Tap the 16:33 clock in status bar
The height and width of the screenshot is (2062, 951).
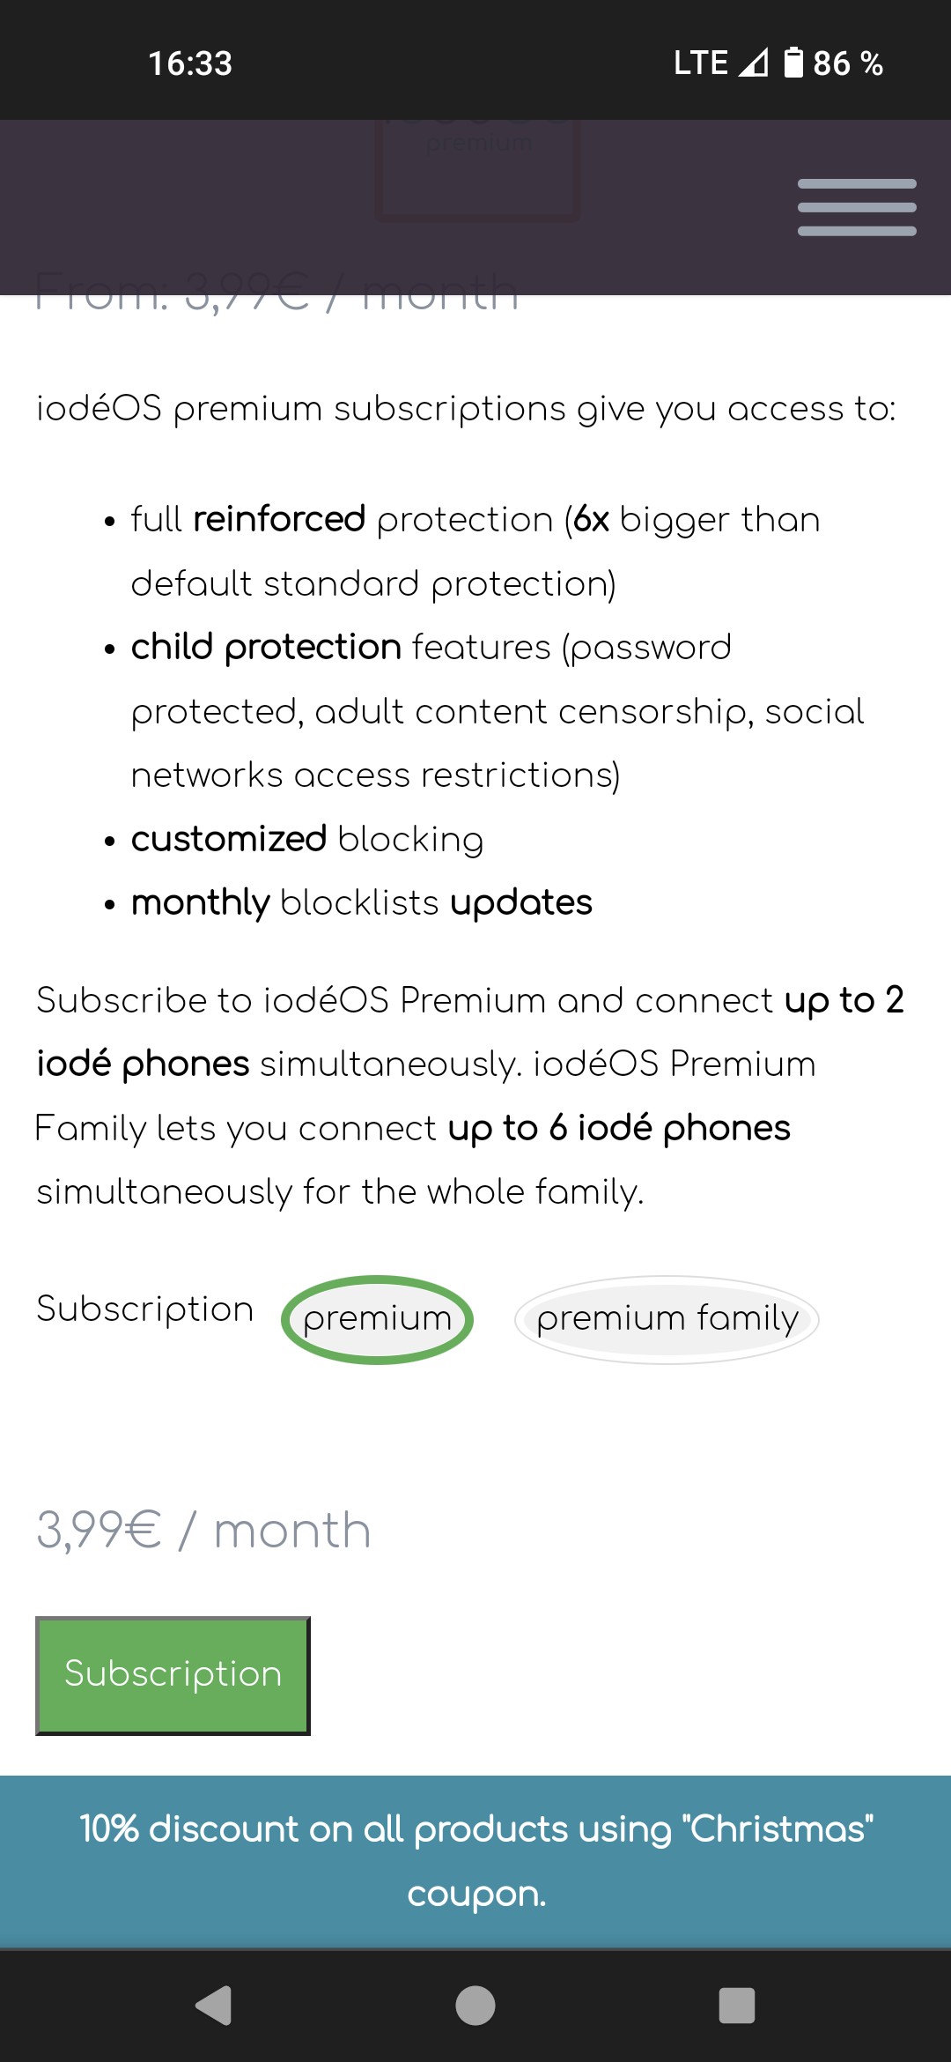coord(190,63)
